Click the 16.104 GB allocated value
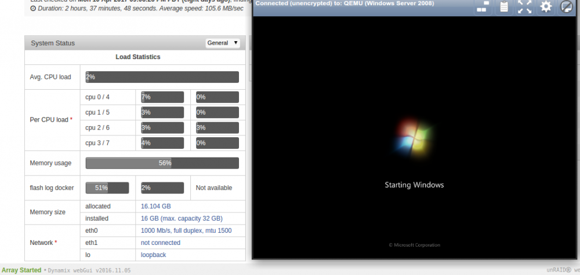 155,206
